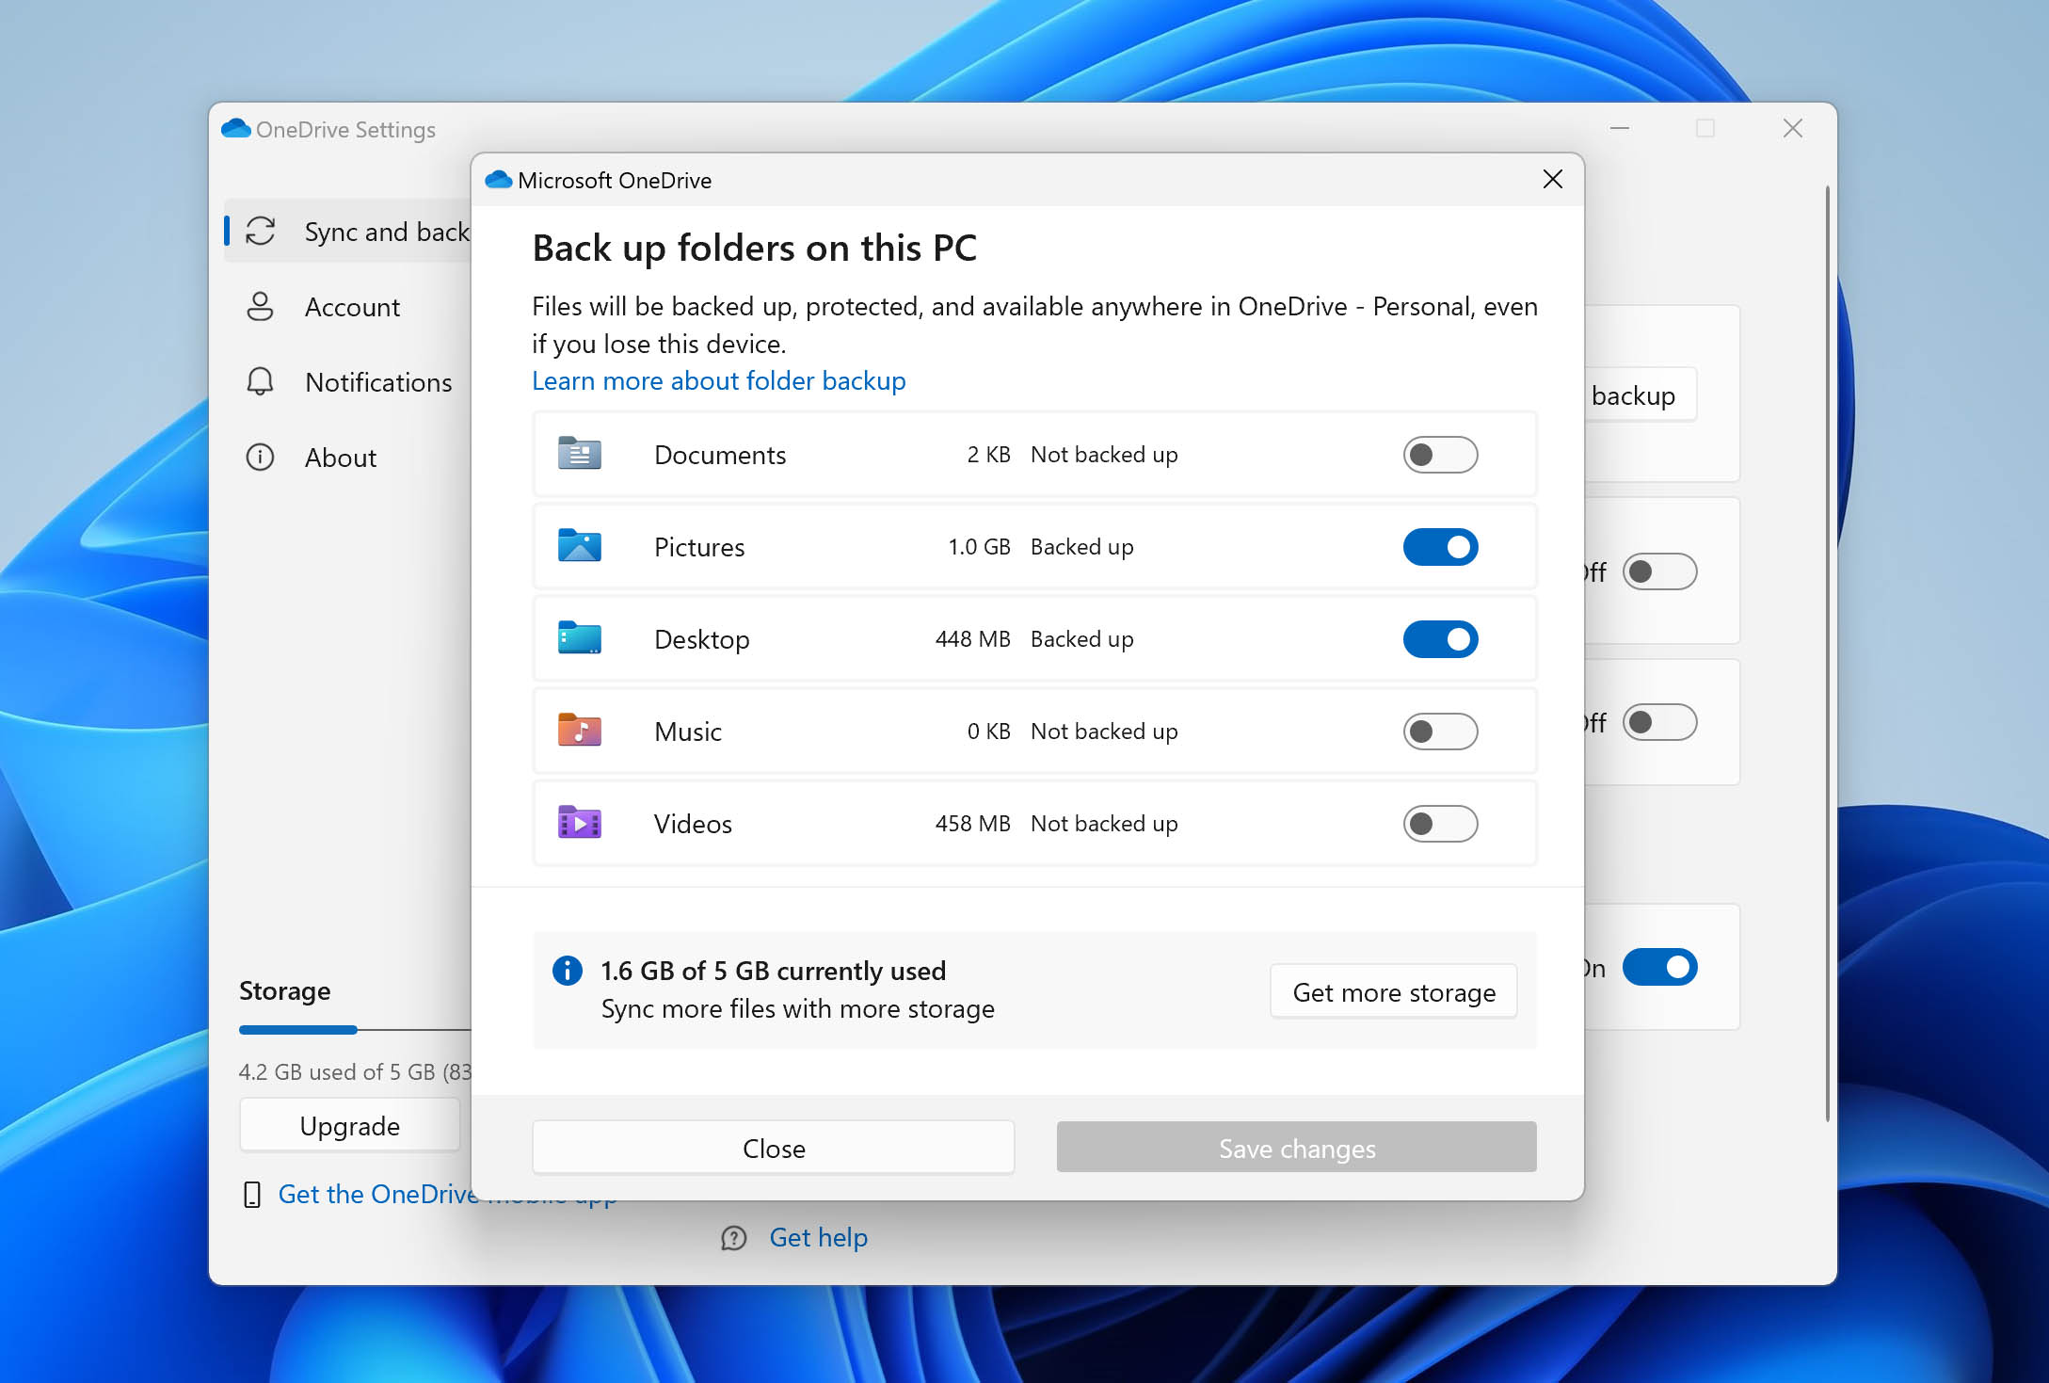Click the Close button in backup dialog
Screen dimensions: 2049x1383
[x=774, y=1148]
